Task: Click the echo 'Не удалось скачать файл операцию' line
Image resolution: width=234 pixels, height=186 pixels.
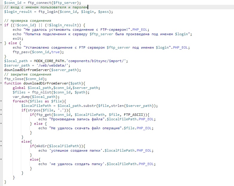Action: [96, 128]
